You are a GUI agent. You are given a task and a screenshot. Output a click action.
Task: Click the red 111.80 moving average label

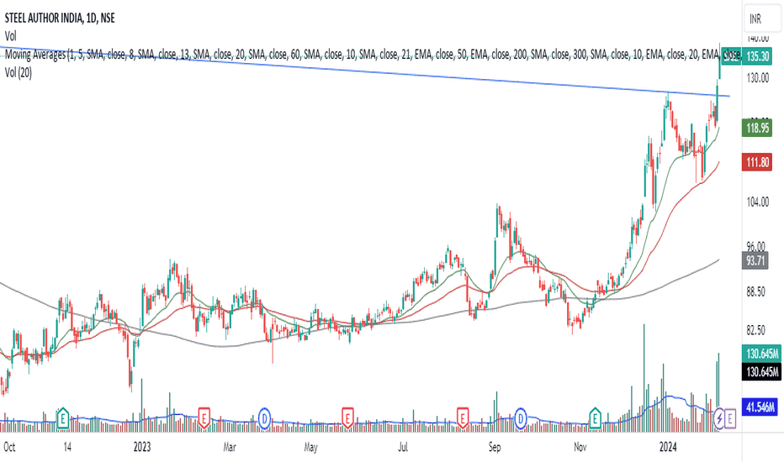pyautogui.click(x=757, y=162)
